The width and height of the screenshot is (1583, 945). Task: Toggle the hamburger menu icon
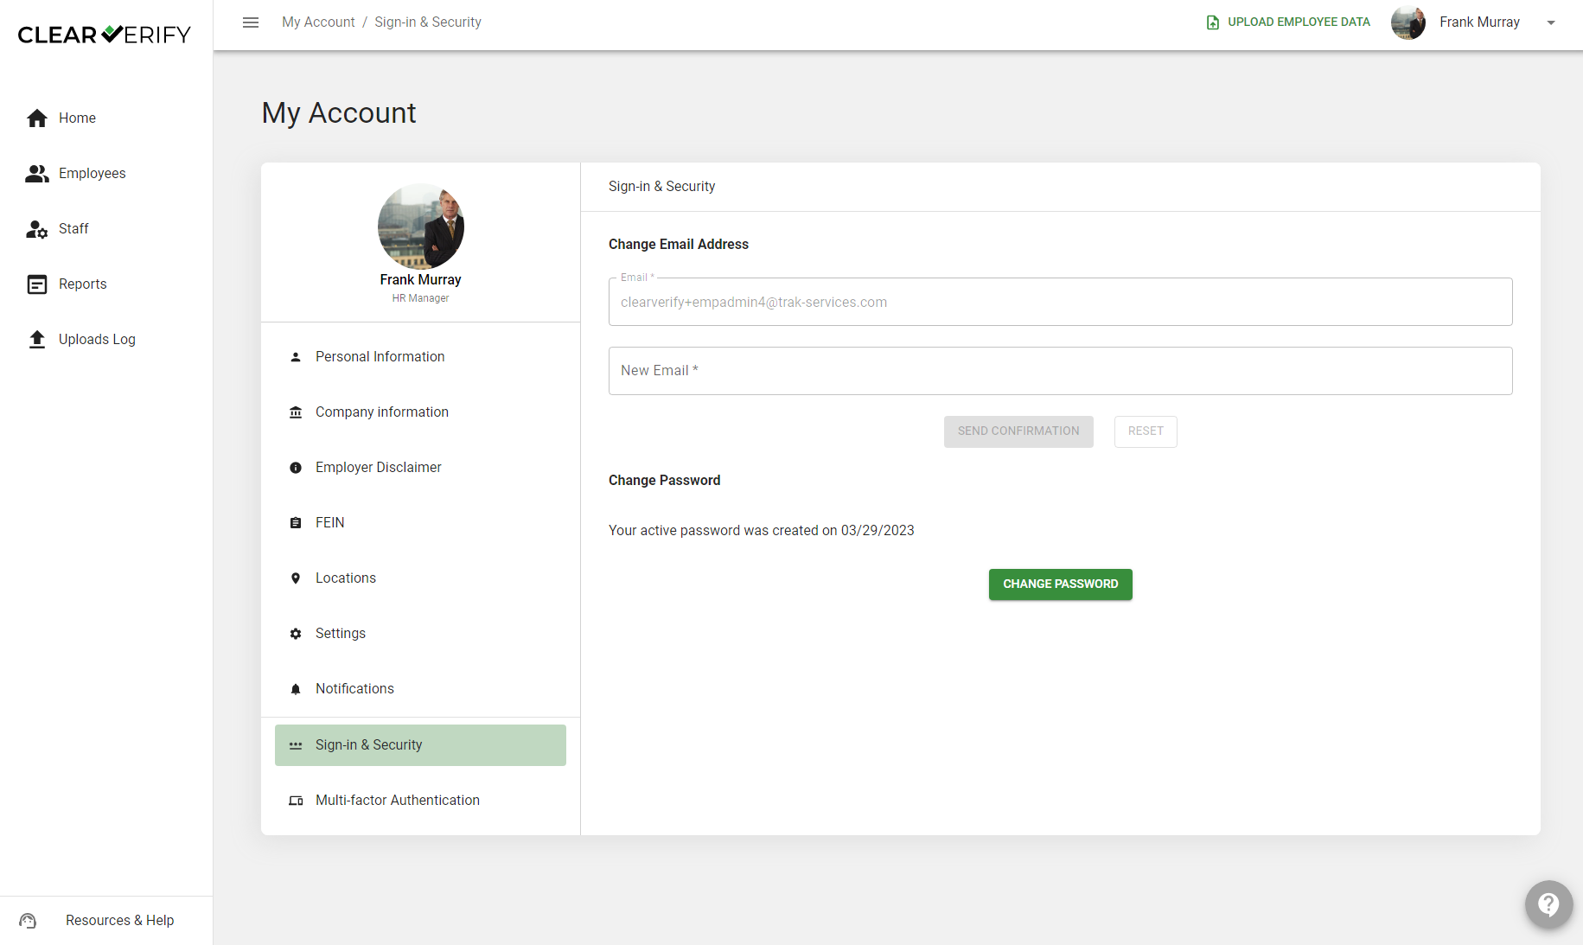coord(251,22)
